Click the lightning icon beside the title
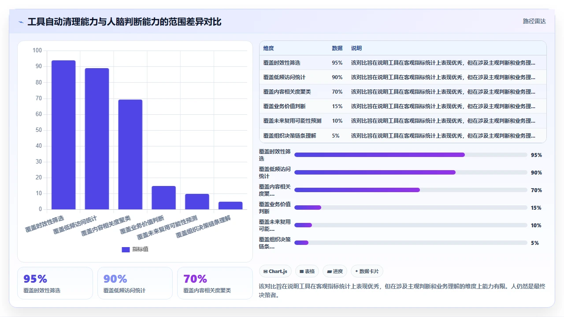The image size is (564, 317). 21,22
